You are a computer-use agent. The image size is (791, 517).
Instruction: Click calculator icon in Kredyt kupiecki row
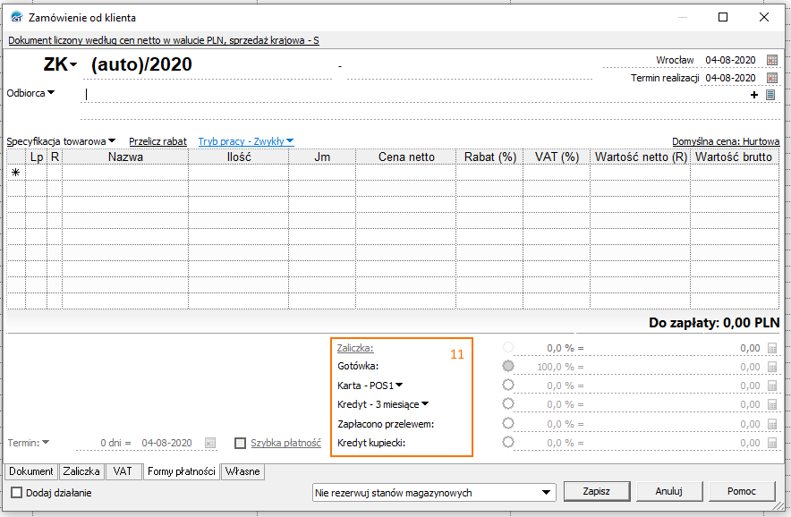tap(773, 442)
